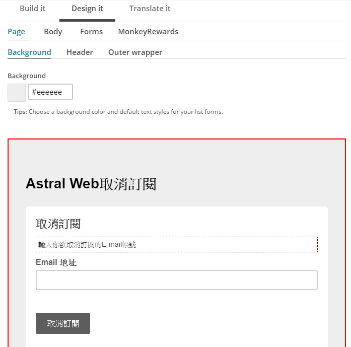
Task: Select the Design it tab
Action: click(x=87, y=9)
